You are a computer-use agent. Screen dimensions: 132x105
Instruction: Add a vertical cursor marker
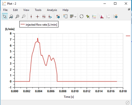(31, 16)
